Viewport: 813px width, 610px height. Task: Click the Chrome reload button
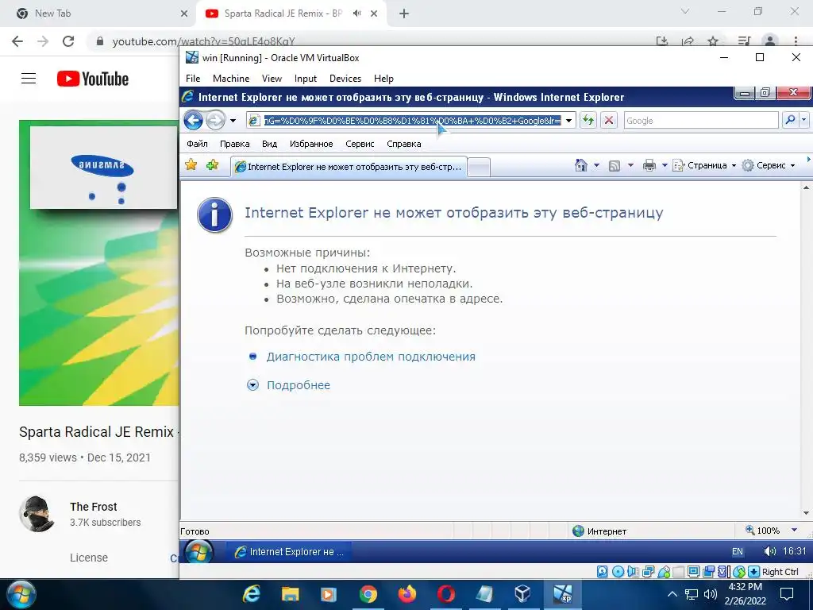[68, 41]
